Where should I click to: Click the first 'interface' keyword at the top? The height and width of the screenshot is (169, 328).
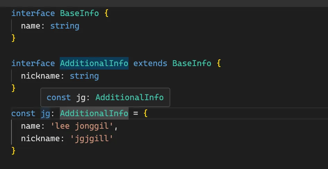[x=33, y=14]
